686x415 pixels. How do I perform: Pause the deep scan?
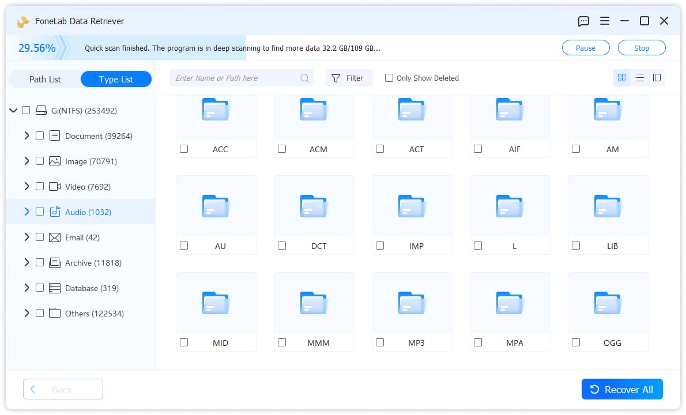tap(585, 48)
